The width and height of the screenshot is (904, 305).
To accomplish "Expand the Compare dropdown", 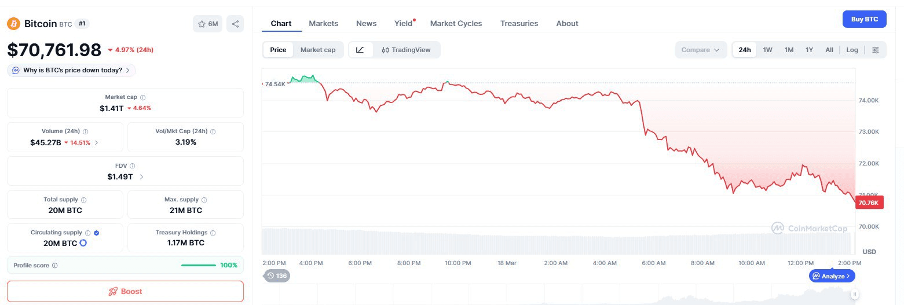I will tap(700, 50).
